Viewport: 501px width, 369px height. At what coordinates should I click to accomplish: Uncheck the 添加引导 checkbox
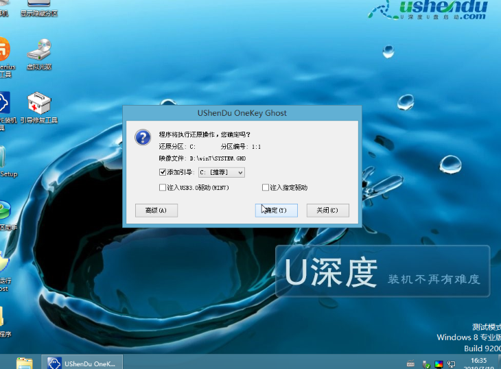coord(163,172)
